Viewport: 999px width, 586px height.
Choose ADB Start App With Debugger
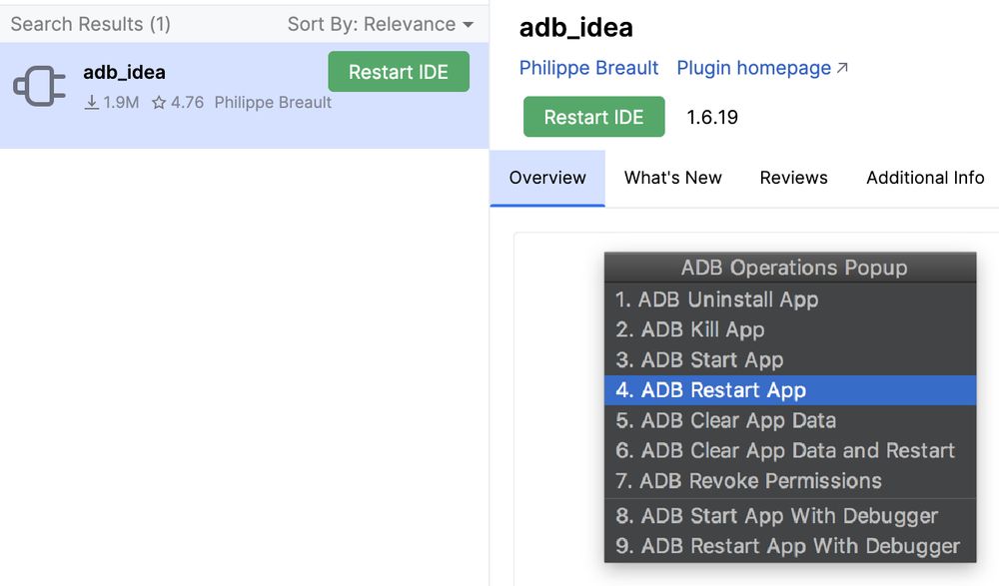[777, 516]
